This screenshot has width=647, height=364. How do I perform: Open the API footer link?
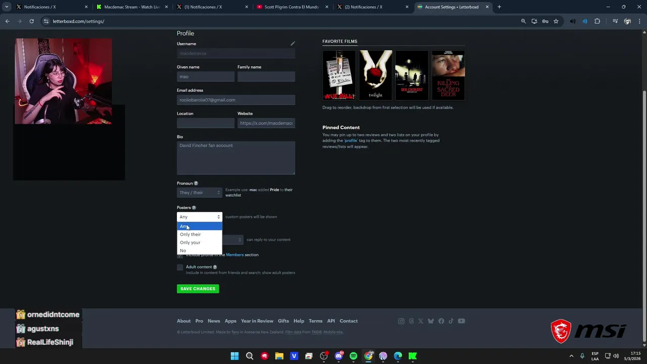pos(331,321)
